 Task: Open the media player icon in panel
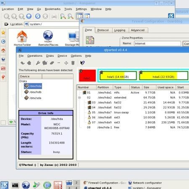coord(47,185)
